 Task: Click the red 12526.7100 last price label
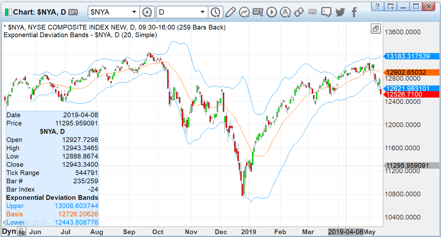click(x=412, y=94)
